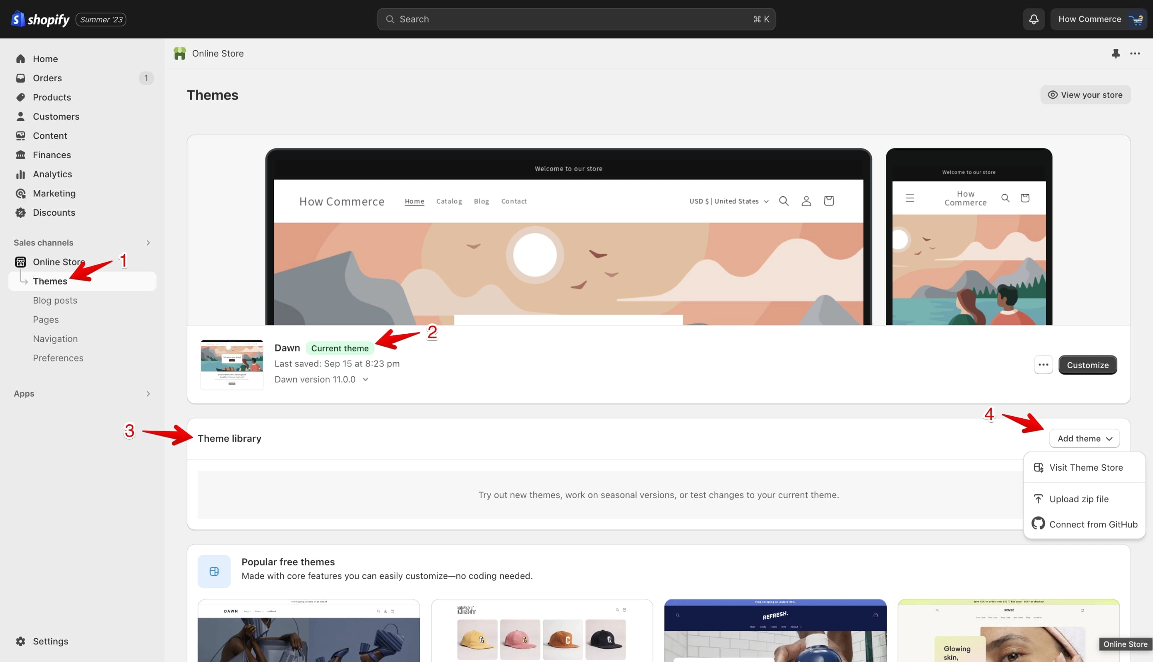The image size is (1153, 662).
Task: Select Themes in the sidebar
Action: coord(82,281)
